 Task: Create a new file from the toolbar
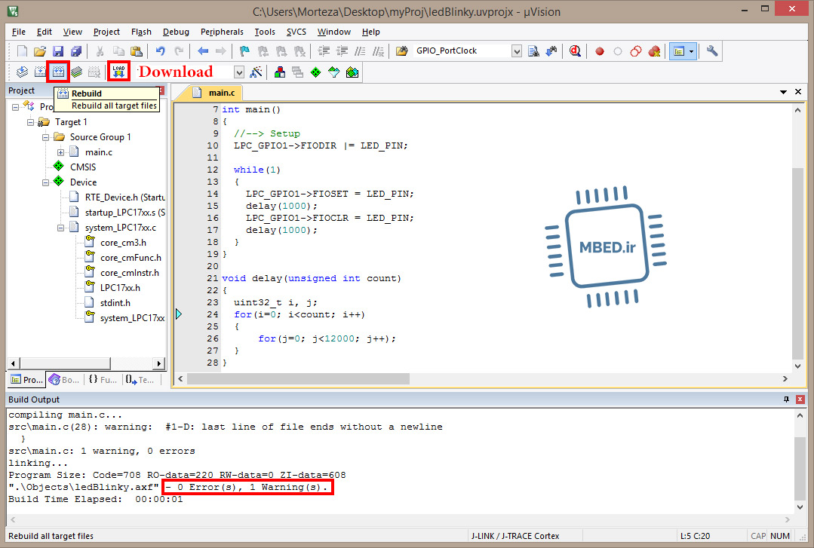tap(22, 51)
